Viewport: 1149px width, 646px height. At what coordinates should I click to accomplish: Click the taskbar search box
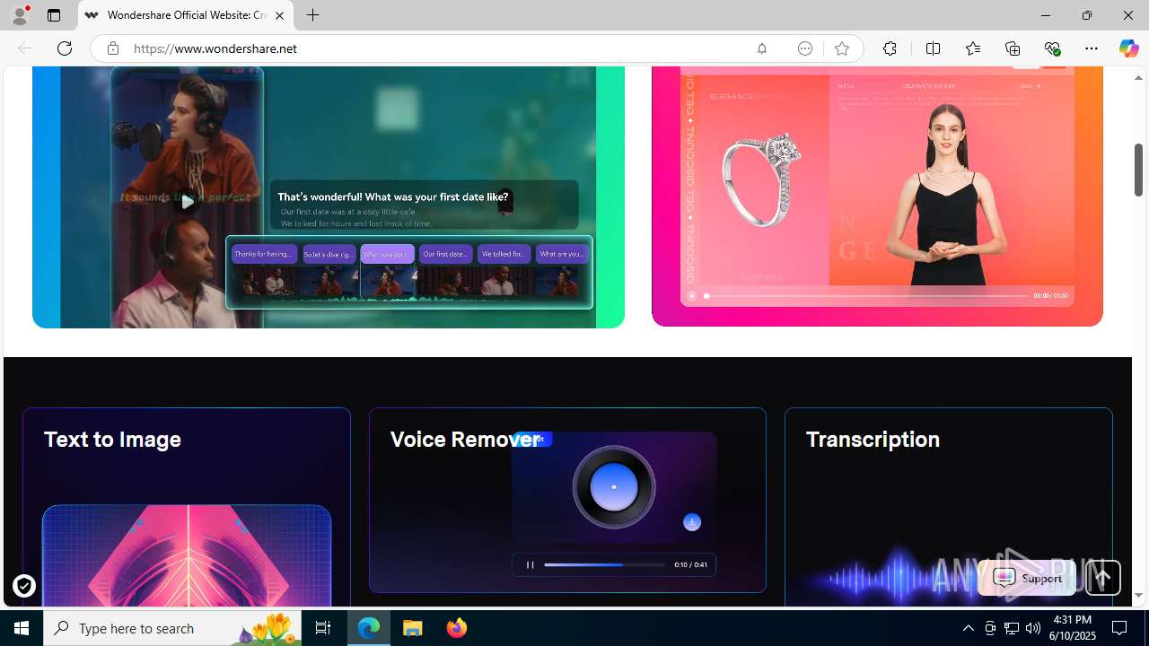(172, 628)
